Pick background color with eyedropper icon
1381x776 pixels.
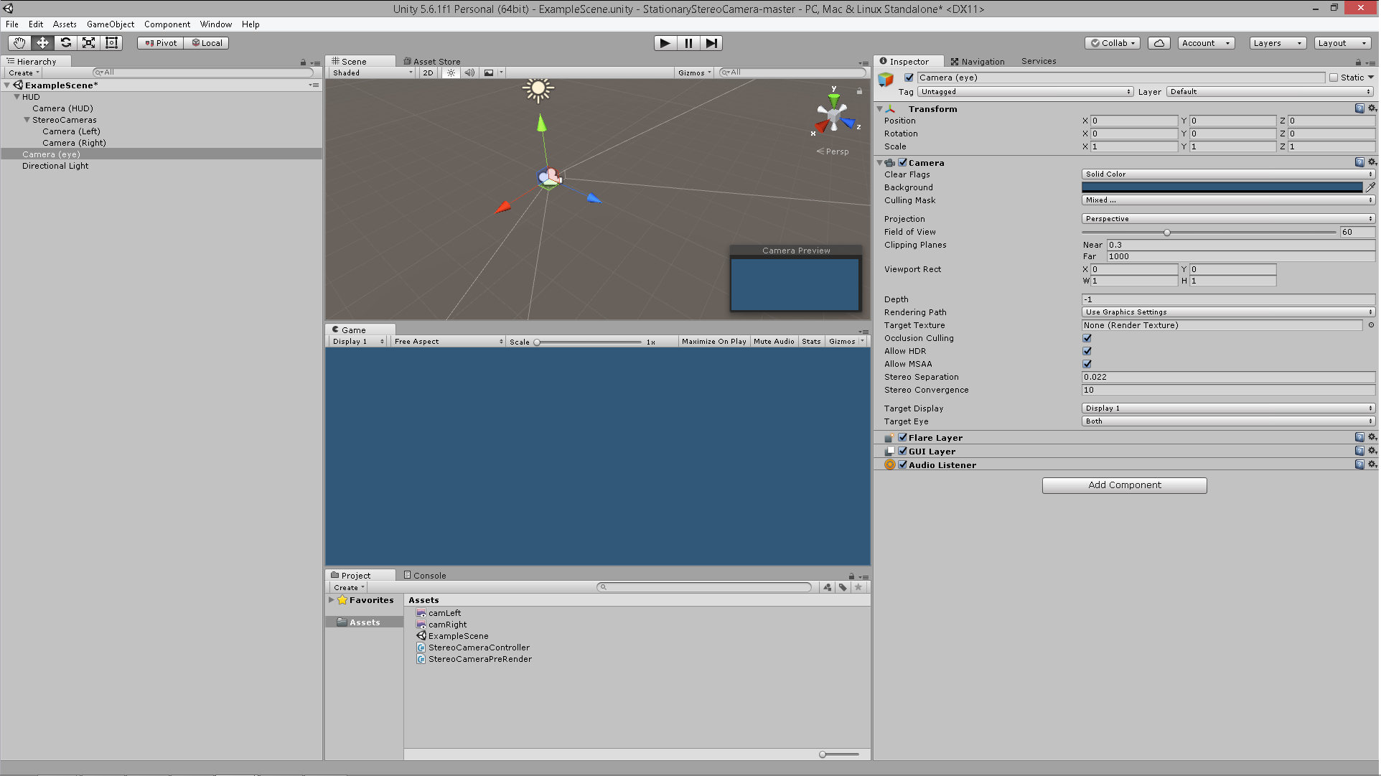click(1370, 187)
